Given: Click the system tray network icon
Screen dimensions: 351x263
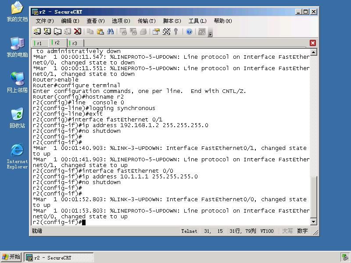Looking at the screenshot, I should coord(344,257).
